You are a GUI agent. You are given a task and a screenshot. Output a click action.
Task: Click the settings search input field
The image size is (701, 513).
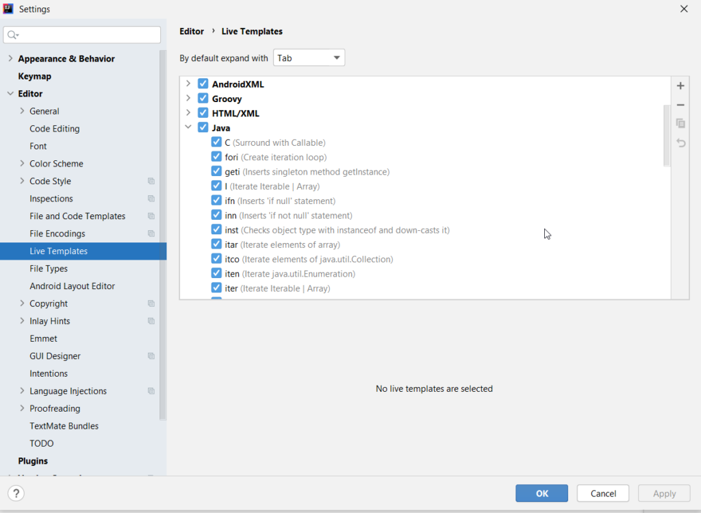(82, 35)
